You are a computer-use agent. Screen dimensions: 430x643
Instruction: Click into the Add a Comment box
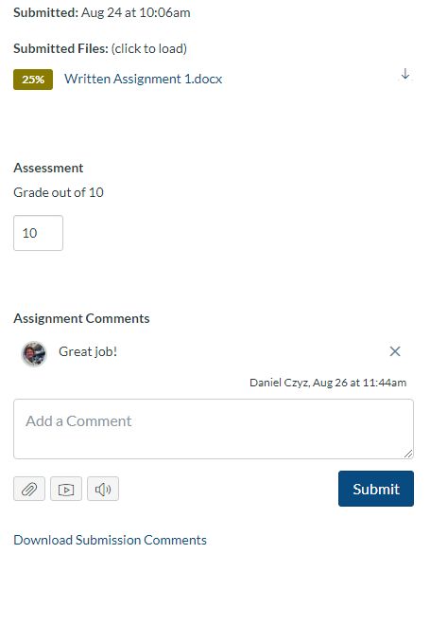coord(214,429)
